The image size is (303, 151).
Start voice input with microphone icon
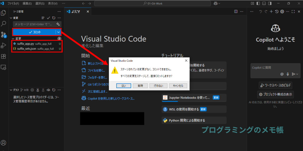[x=288, y=74]
